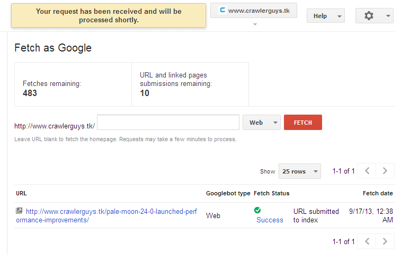Image resolution: width=401 pixels, height=268 pixels.
Task: Click the external link icon beside fetched URL
Action: tap(19, 211)
